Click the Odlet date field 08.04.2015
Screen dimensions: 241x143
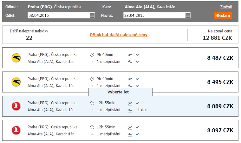tap(58, 15)
